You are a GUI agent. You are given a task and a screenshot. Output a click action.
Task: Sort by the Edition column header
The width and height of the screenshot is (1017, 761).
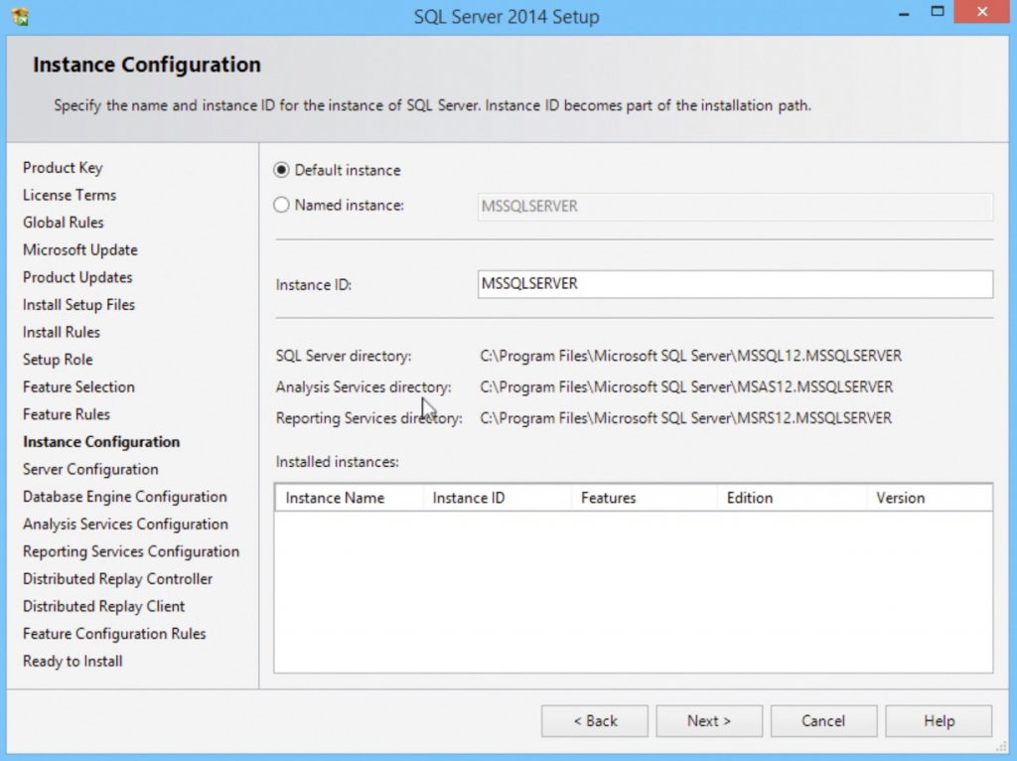coord(792,498)
